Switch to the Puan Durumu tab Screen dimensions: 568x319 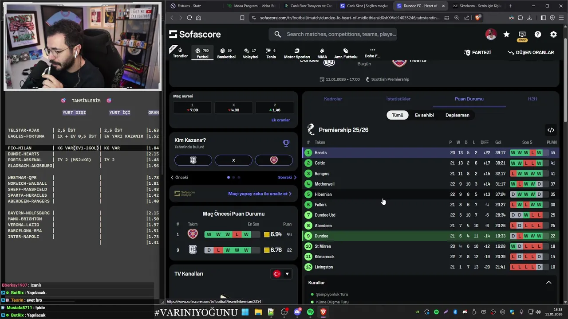pyautogui.click(x=469, y=99)
